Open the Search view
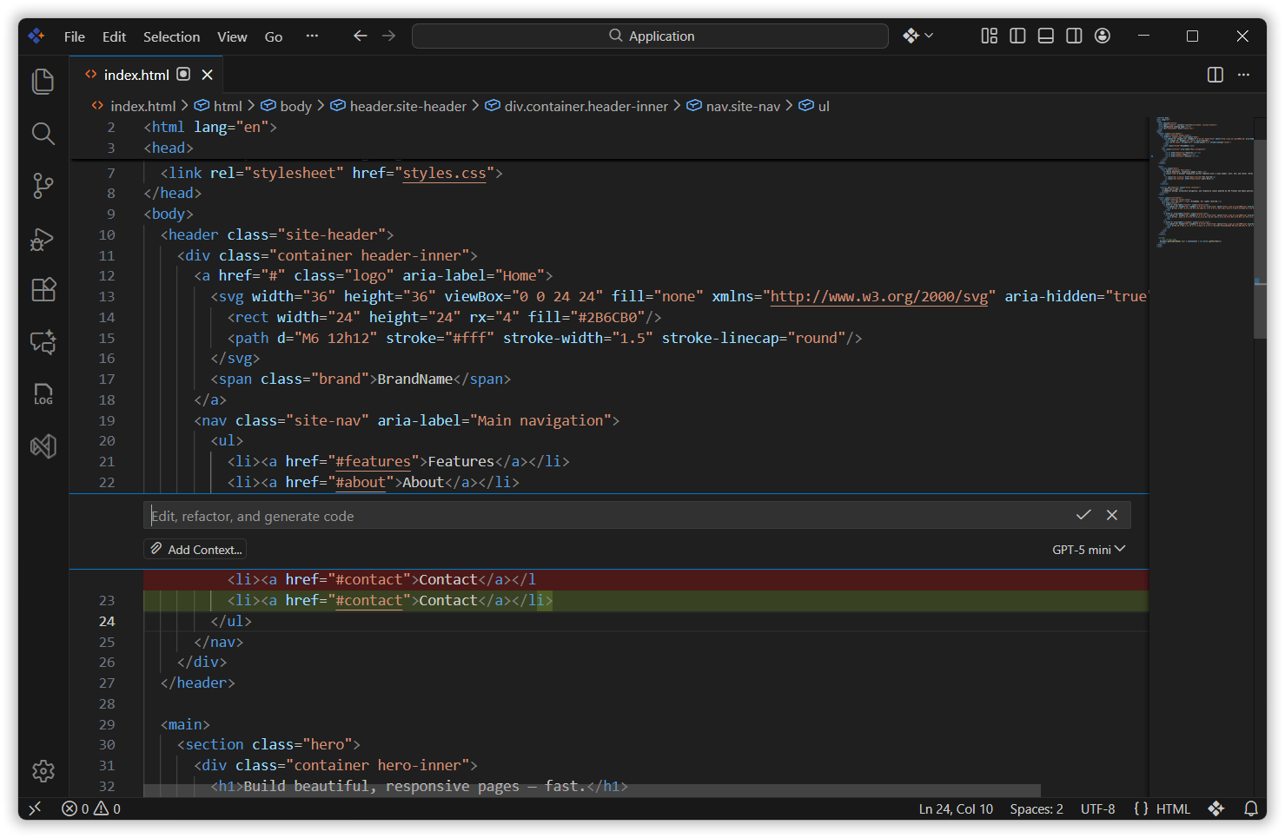Screen dimensions: 1285x838 [x=43, y=134]
